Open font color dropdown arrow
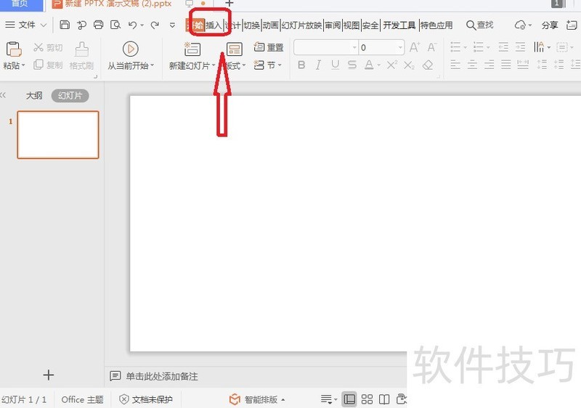Viewport: 581px width, 408px height. 378,65
